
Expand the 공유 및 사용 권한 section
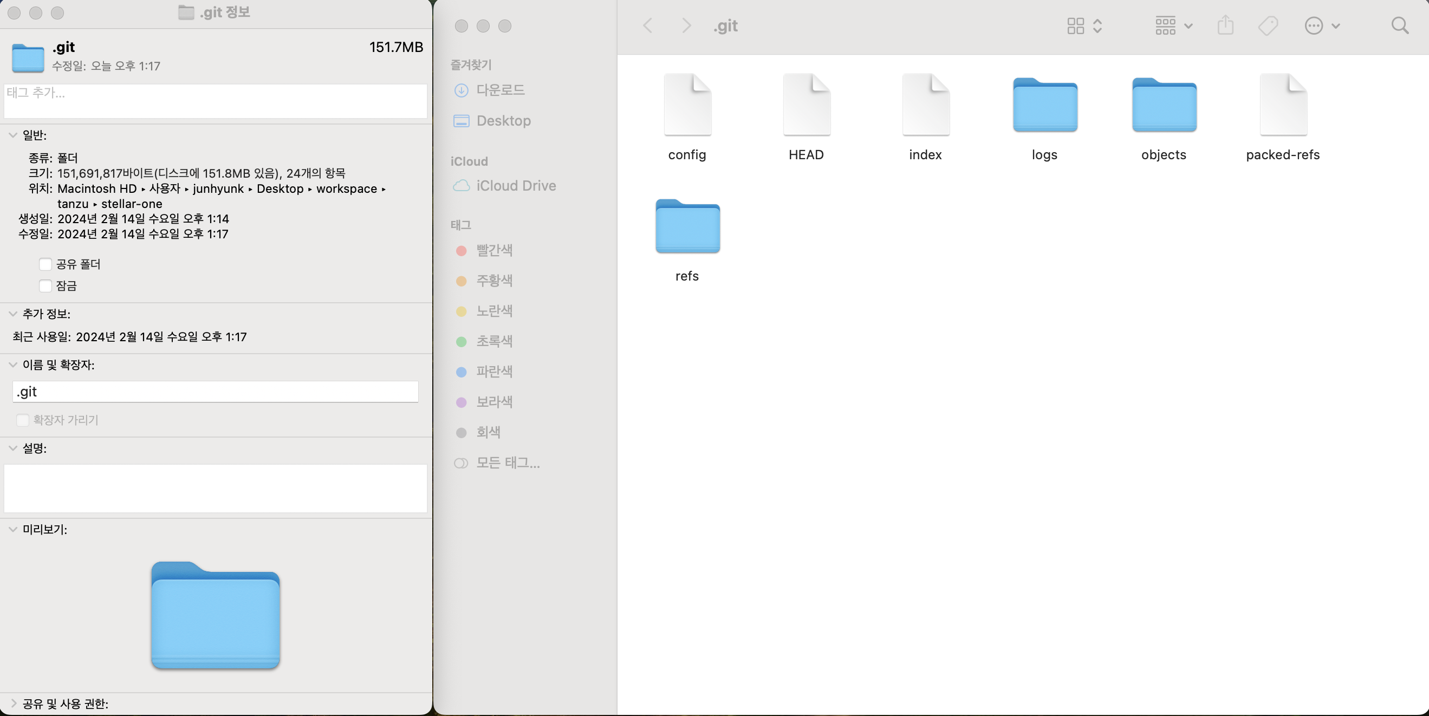13,703
